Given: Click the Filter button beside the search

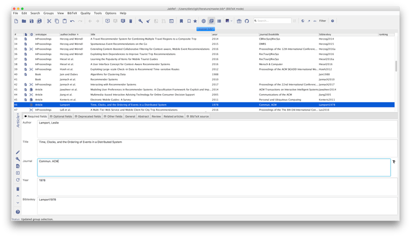Looking at the screenshot, I should (322, 21).
